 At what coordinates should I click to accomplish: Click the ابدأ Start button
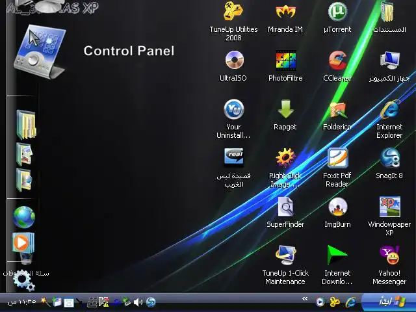tap(390, 302)
